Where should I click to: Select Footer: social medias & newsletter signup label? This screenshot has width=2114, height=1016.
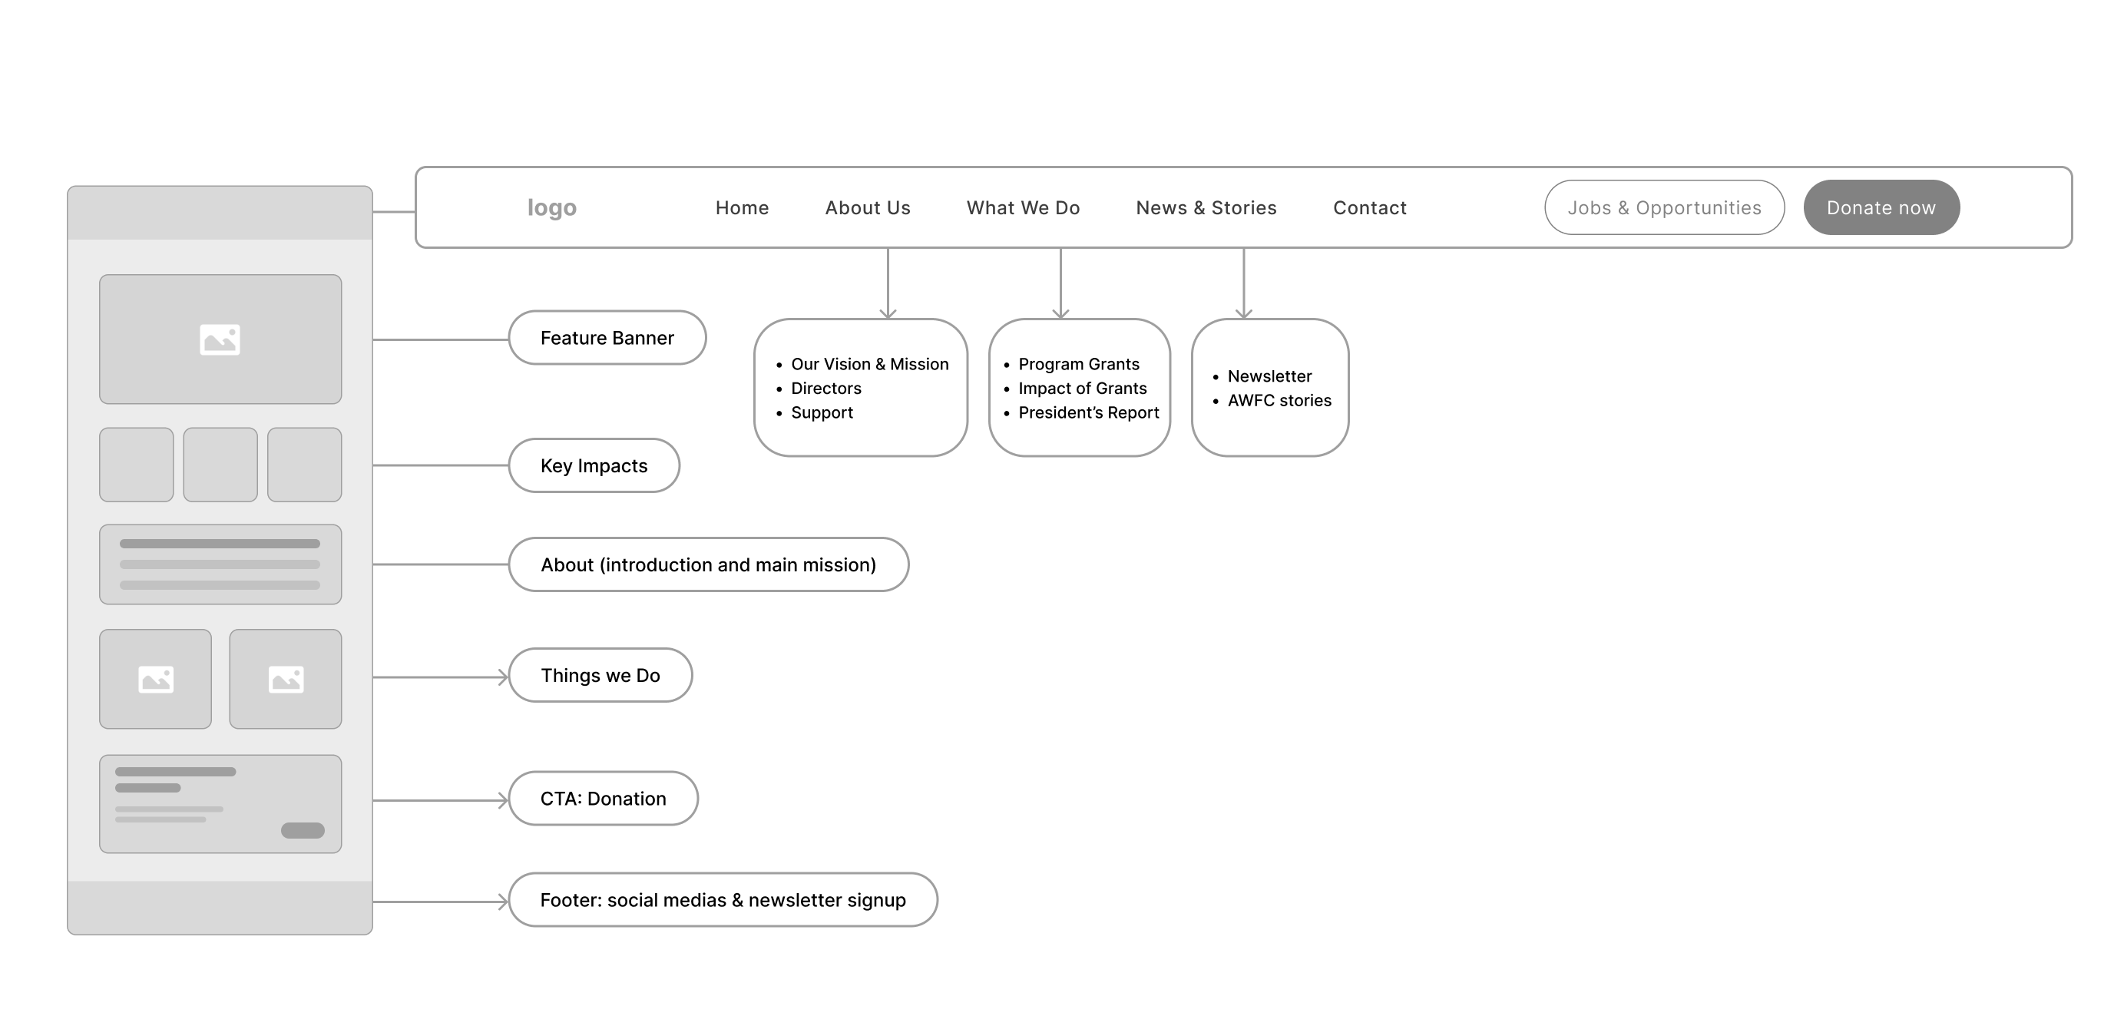point(723,900)
